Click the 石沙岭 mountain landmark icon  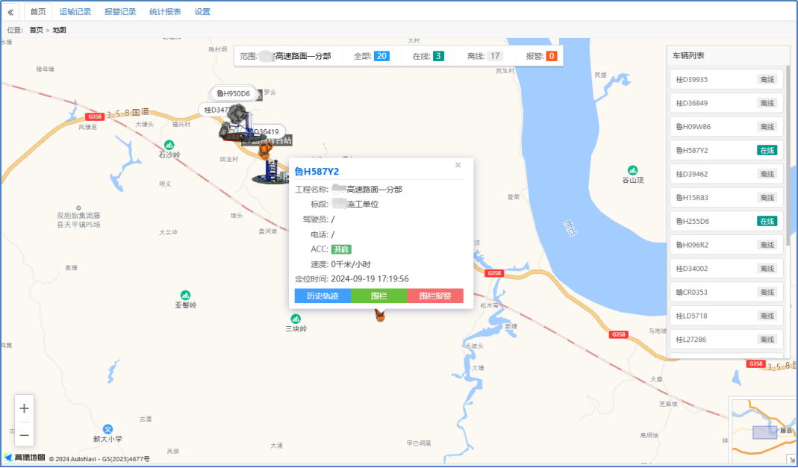point(169,144)
